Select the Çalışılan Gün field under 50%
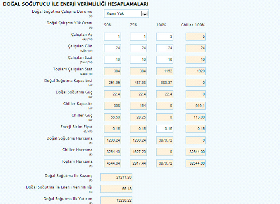 pyautogui.click(x=112, y=49)
